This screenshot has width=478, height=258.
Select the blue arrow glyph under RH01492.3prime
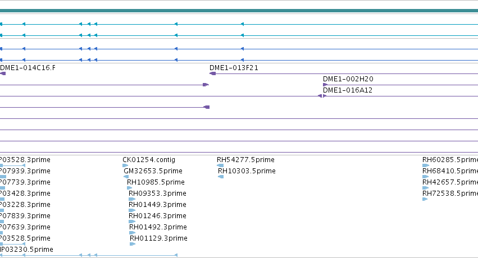tap(133, 233)
